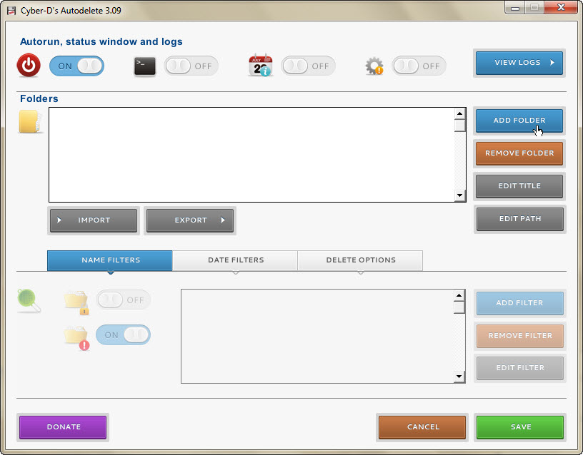The image size is (583, 455).
Task: Click the black console status window icon
Action: (x=144, y=66)
